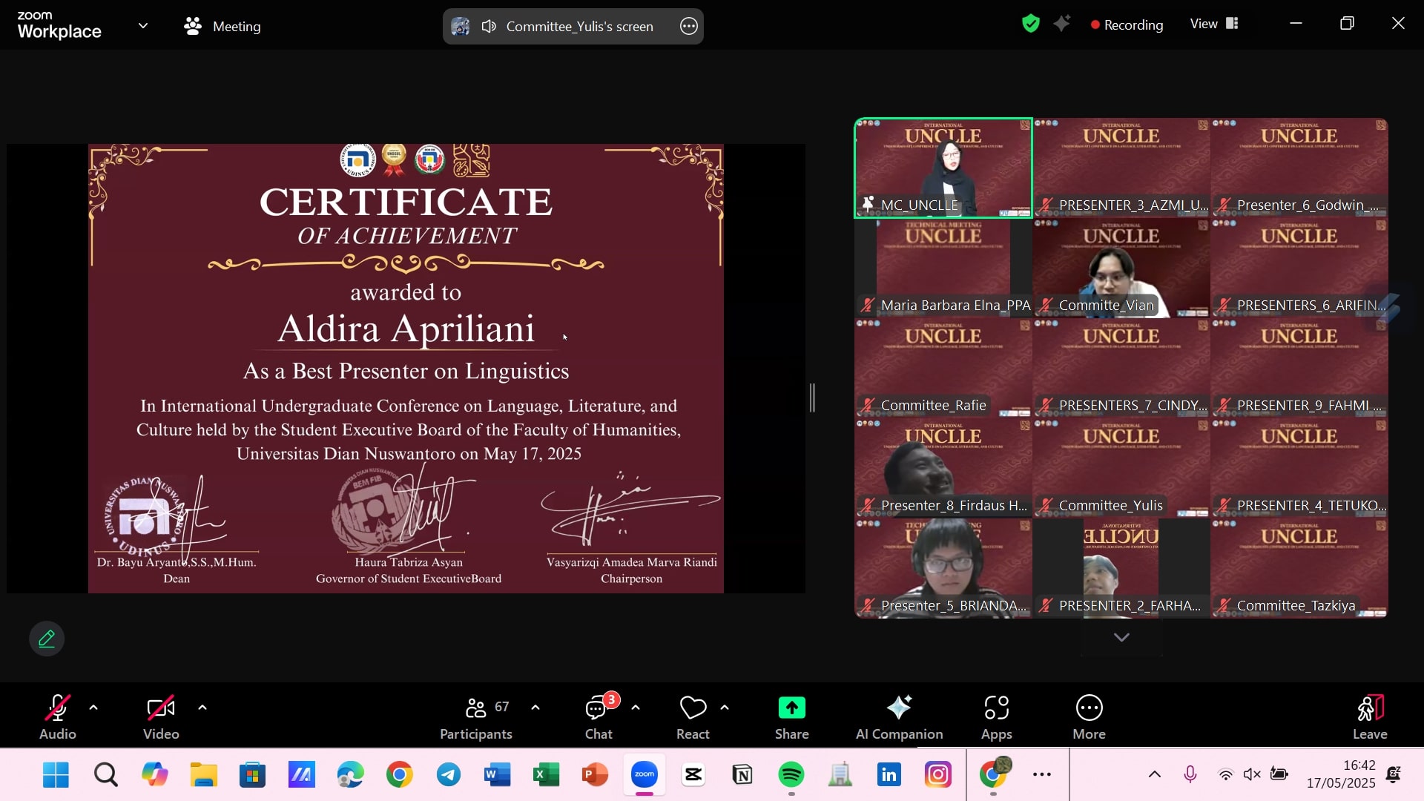Toggle shared screen audio speaker icon
The image size is (1424, 801).
tap(489, 27)
